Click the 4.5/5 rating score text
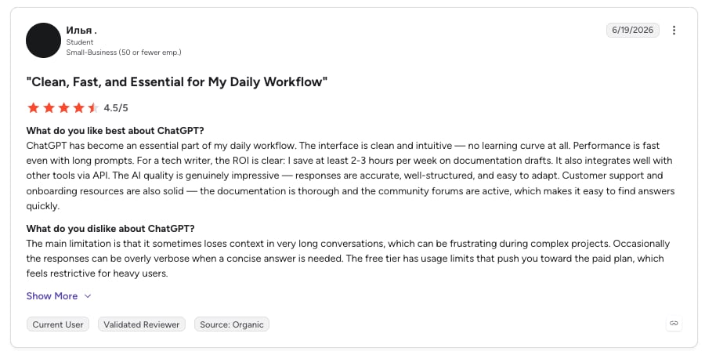This screenshot has height=355, width=705. [116, 108]
